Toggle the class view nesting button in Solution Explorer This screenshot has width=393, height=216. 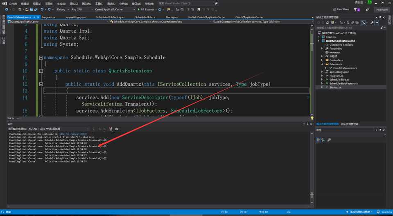(x=364, y=22)
